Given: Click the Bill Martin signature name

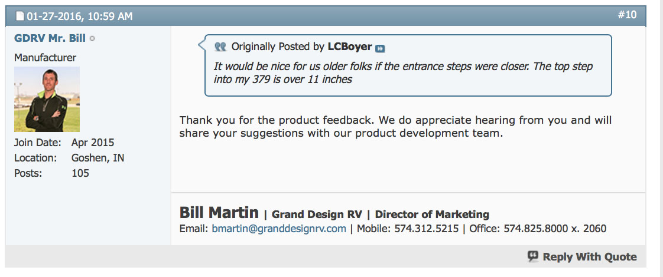Looking at the screenshot, I should tap(219, 213).
